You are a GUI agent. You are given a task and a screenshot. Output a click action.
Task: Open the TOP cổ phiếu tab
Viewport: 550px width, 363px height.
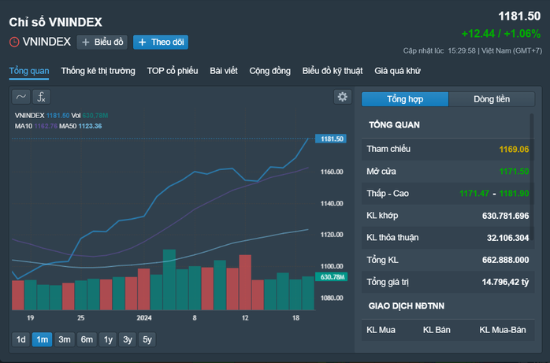tap(173, 71)
